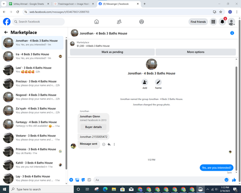The image size is (241, 193).
Task: Bookmark this page with star icon
Action: (x=221, y=12)
